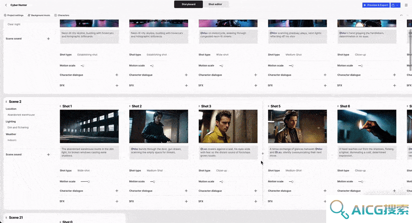
Task: Add dialogue to the shadowy alleys Medium-Shot
Action: 325,75
